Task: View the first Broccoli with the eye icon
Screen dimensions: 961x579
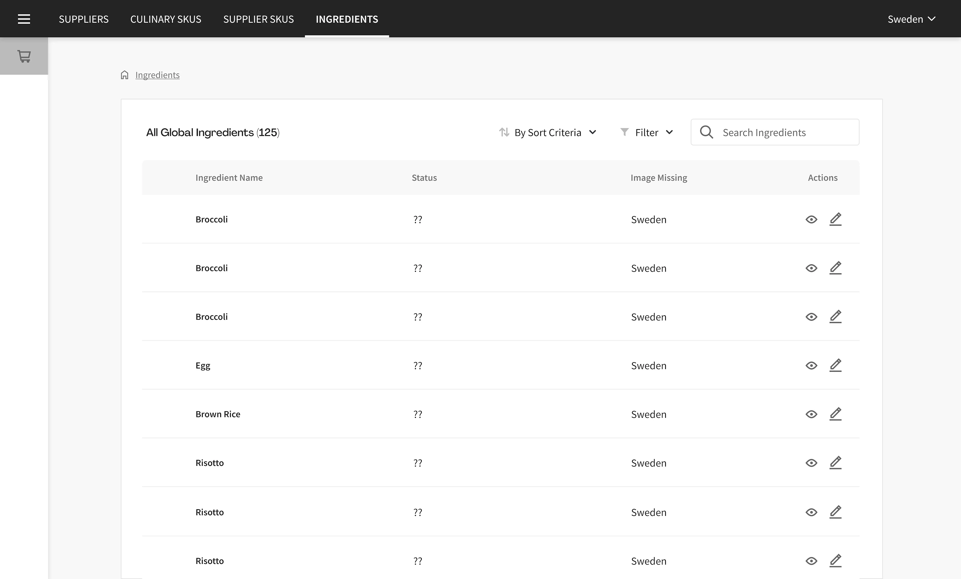Action: [811, 220]
